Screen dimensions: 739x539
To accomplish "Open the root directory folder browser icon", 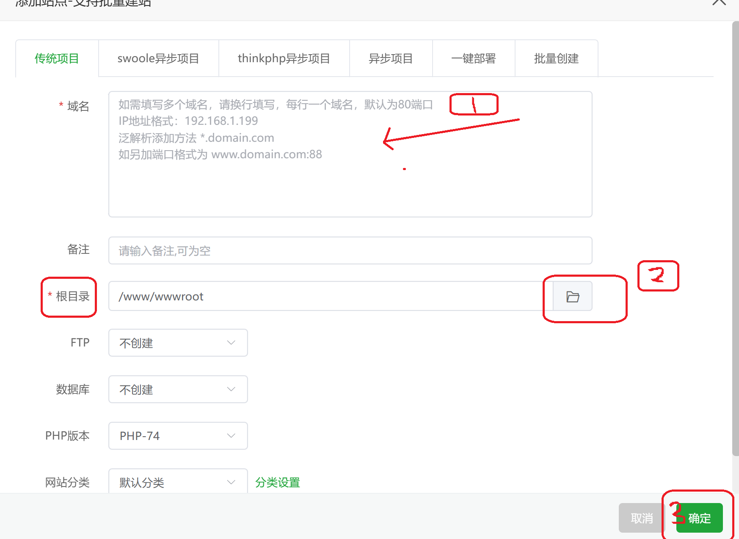I will tap(572, 296).
